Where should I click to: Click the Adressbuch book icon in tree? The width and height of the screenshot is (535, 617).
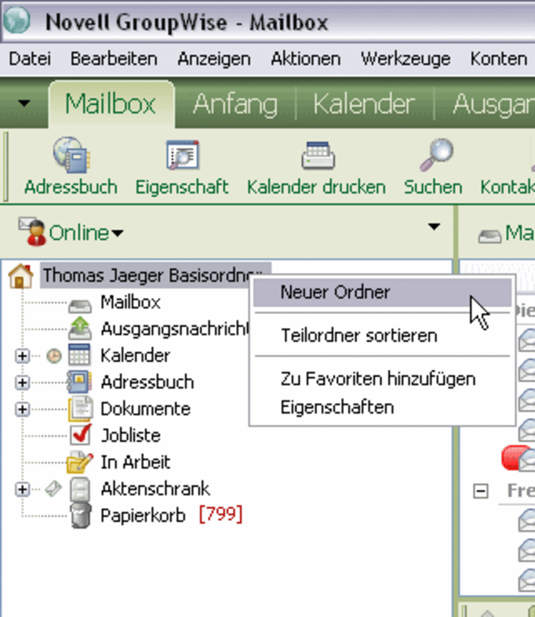79,382
